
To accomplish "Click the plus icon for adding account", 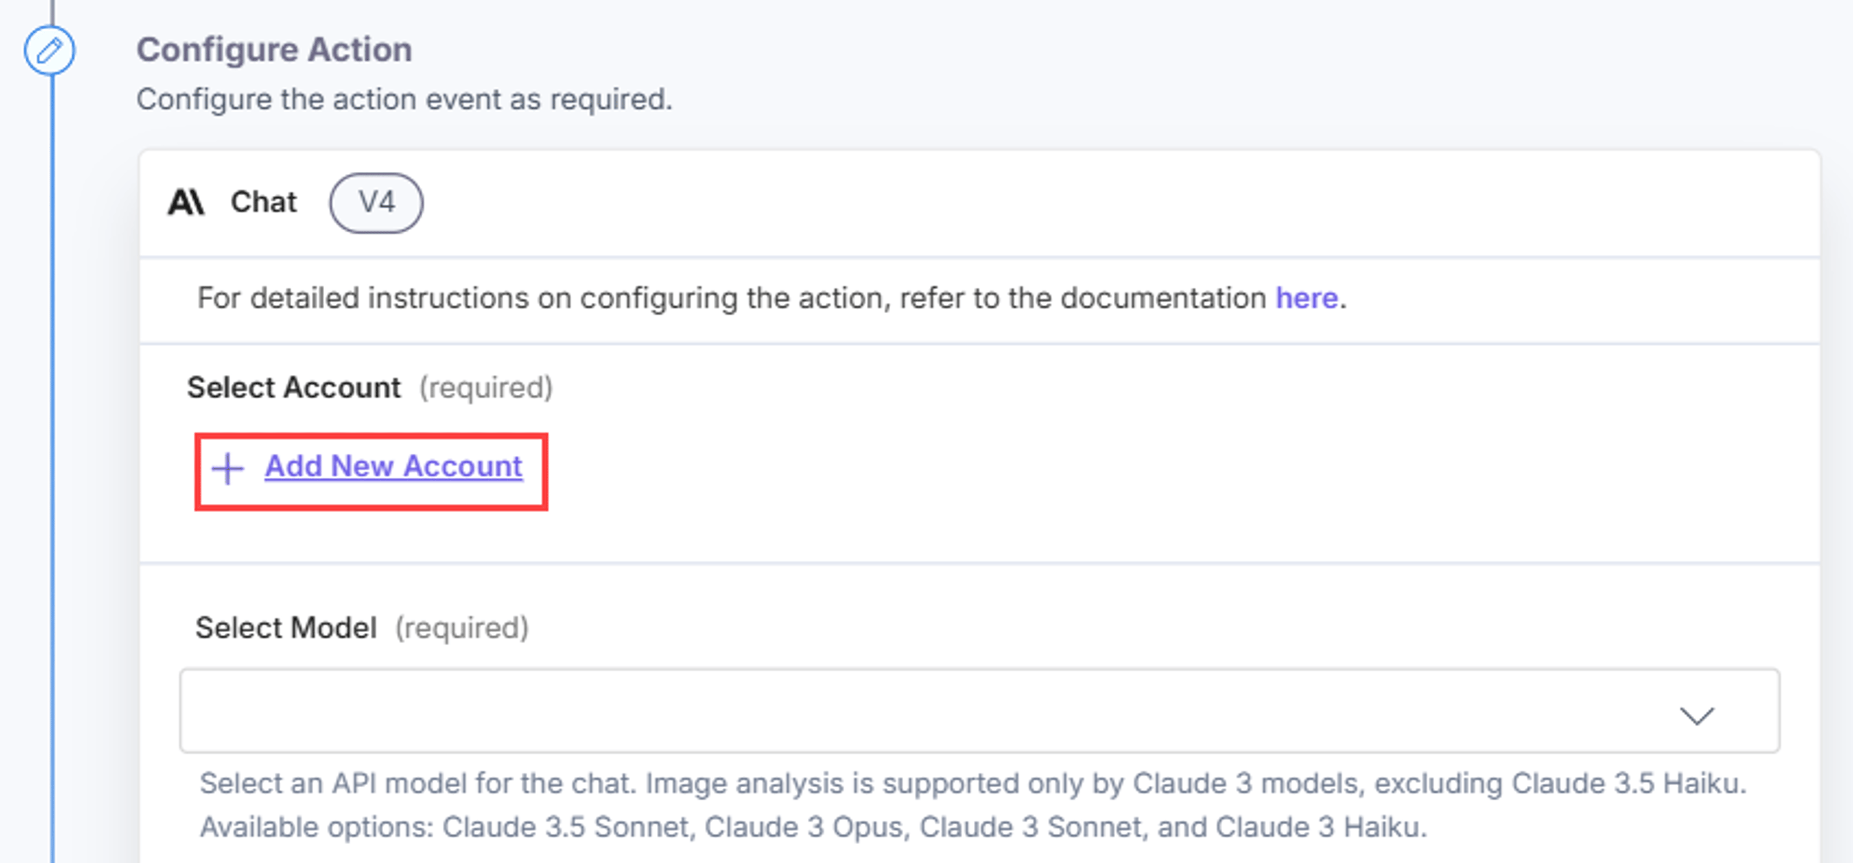I will tap(228, 469).
